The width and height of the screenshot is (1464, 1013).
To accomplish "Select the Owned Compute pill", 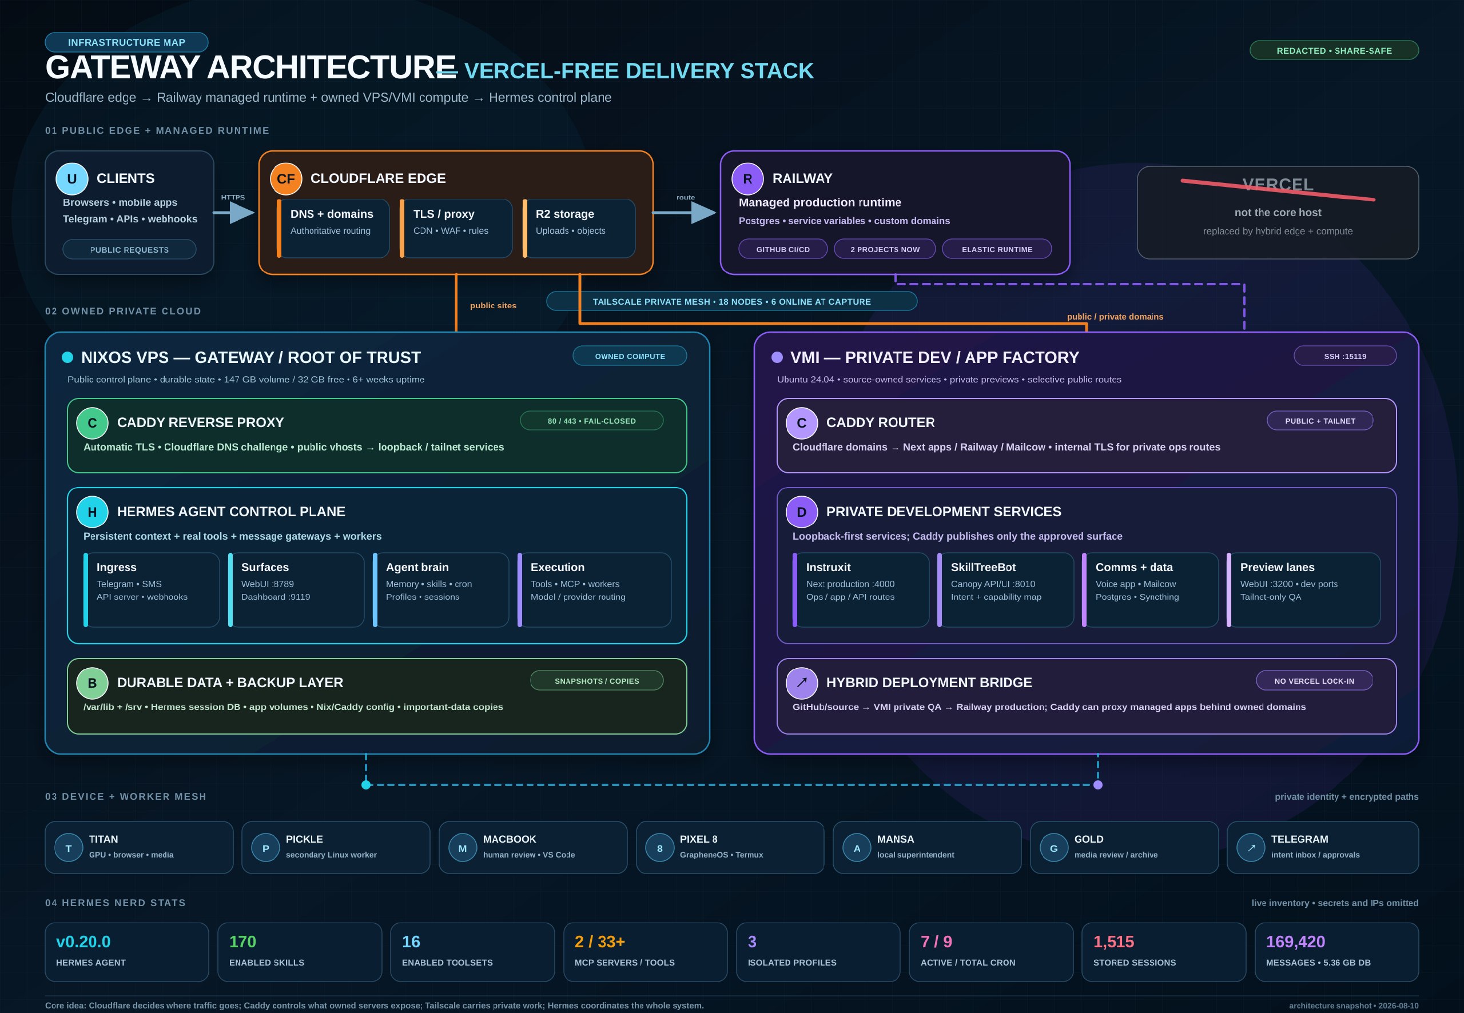I will click(630, 356).
